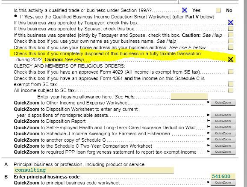QuickZoom to Self-Employed Health Insurance Deduction Wkst
The height and width of the screenshot is (187, 247).
pos(223,127)
